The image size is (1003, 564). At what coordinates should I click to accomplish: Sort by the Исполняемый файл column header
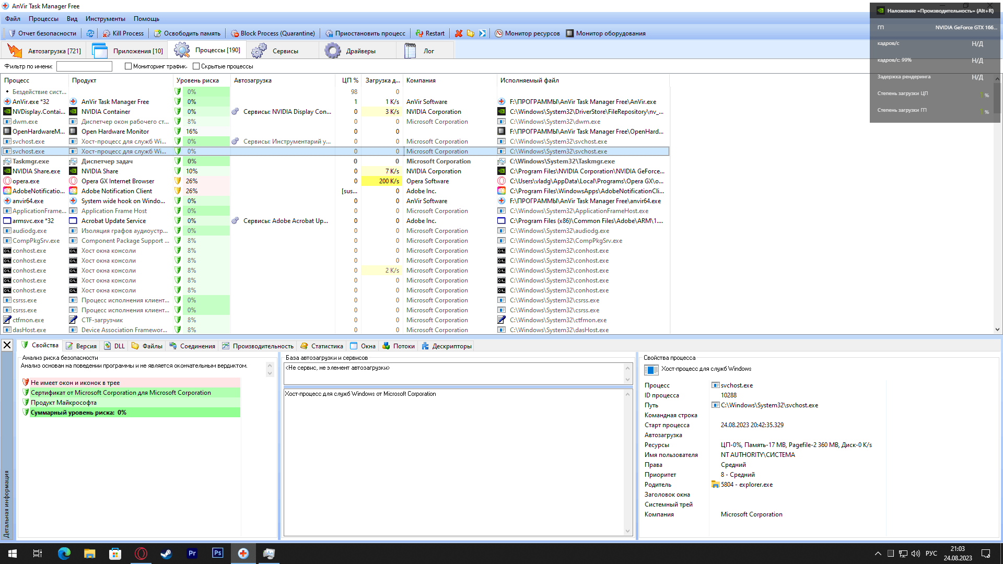coord(582,80)
